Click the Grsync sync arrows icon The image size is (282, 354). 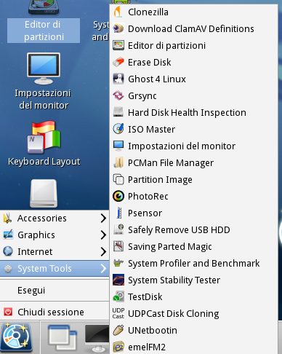tap(118, 95)
